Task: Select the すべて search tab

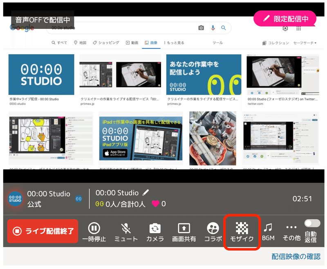Action: click(59, 43)
